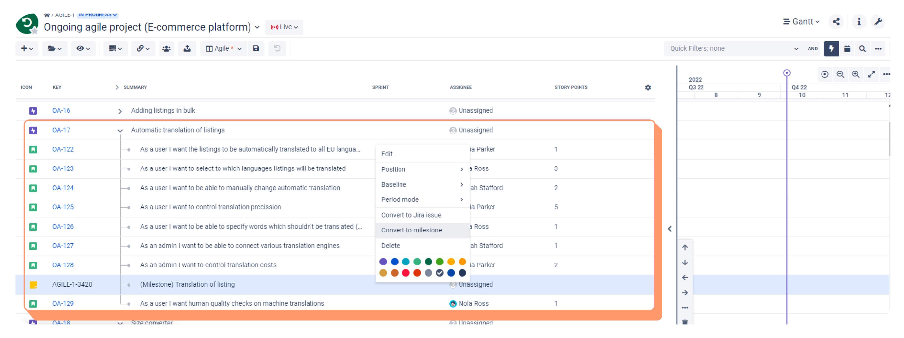Click the center on today target icon
Viewport: 904px width, 338px height.
[x=825, y=74]
